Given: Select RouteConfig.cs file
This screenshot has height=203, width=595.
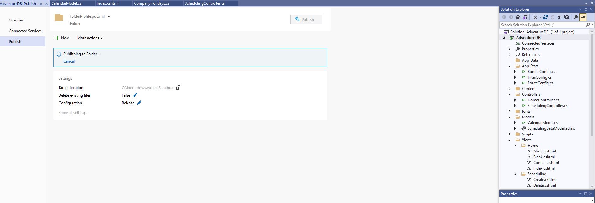Looking at the screenshot, I should click(x=540, y=83).
